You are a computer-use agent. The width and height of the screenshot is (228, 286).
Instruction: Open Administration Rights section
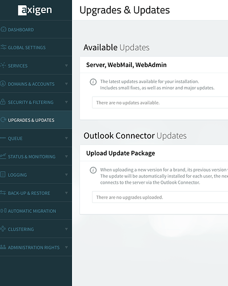click(36, 247)
